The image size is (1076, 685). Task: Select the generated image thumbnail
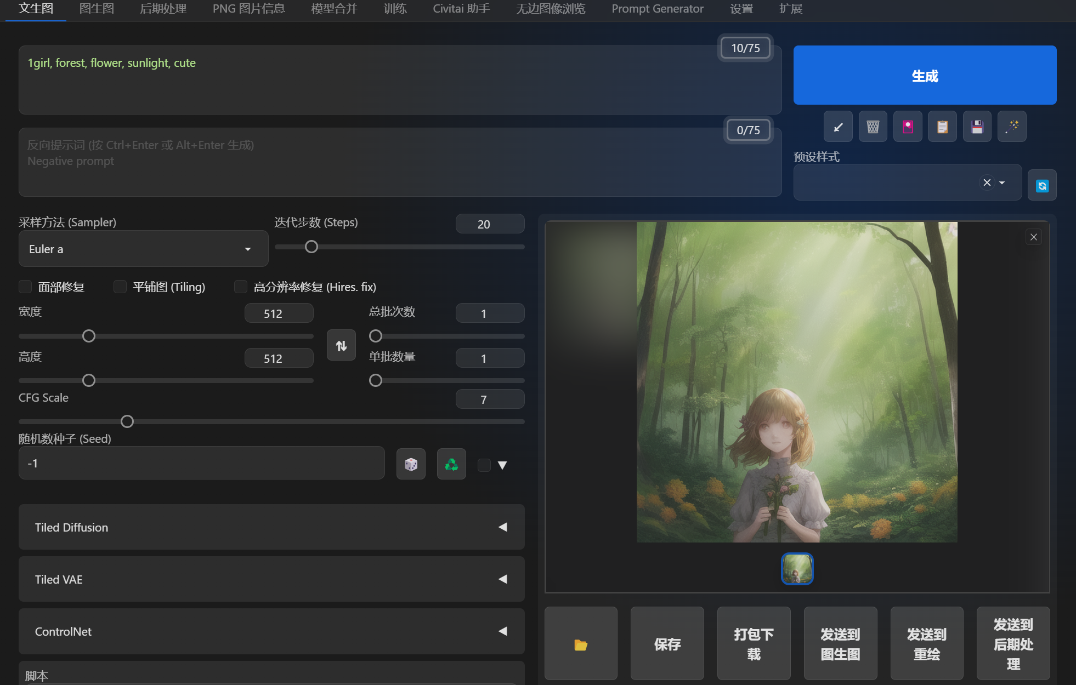coord(797,569)
